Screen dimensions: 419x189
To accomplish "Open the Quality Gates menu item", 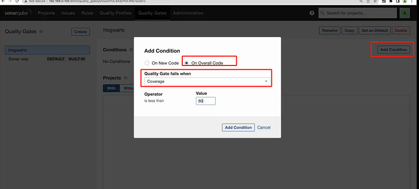I will [152, 13].
